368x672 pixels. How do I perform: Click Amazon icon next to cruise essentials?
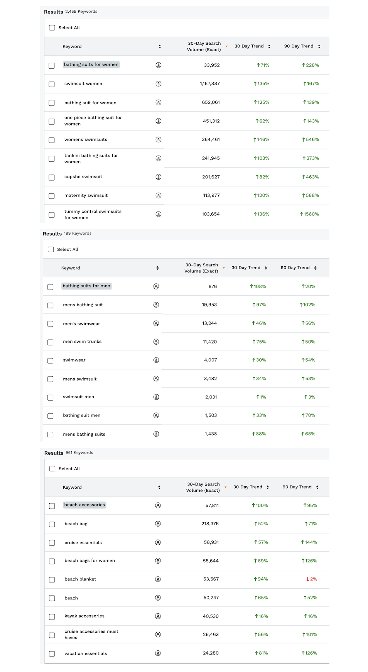click(158, 542)
